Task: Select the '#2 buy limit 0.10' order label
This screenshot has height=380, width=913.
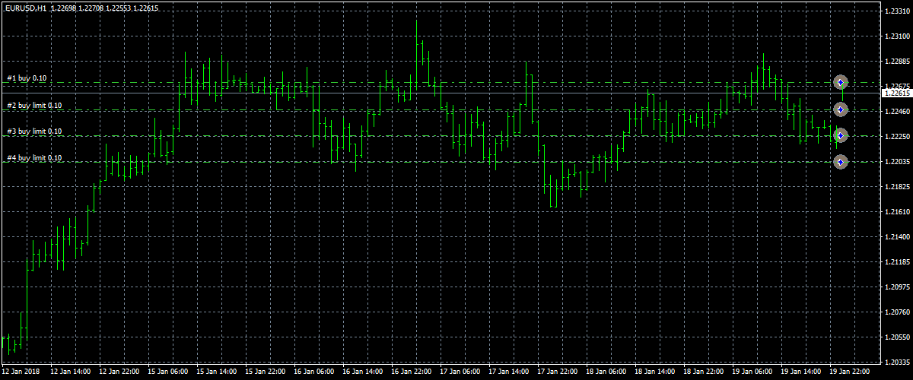Action: pos(34,106)
